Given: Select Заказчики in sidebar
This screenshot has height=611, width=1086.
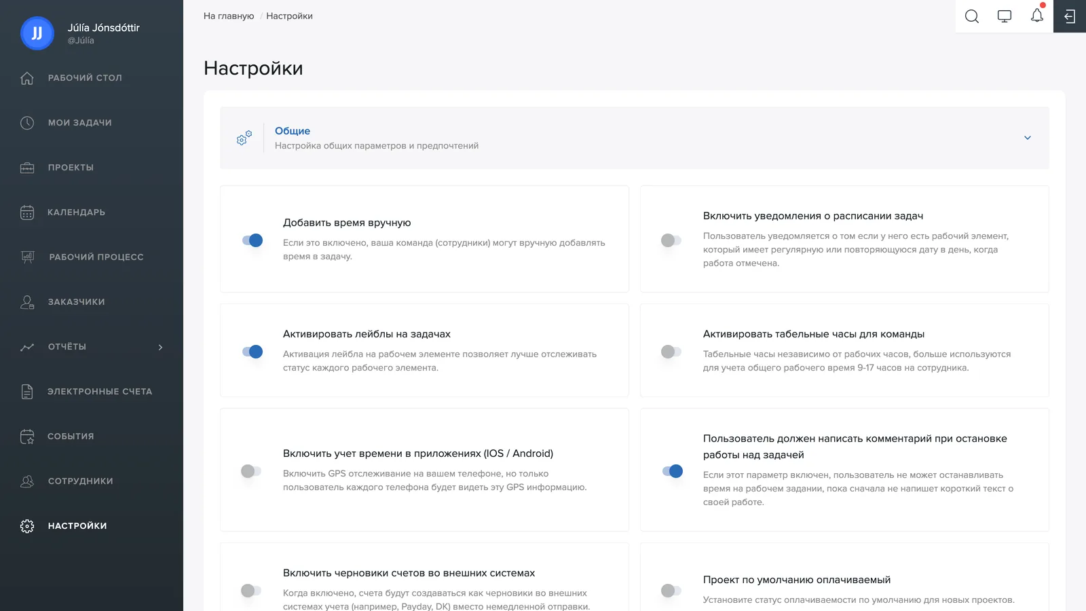Looking at the screenshot, I should pyautogui.click(x=76, y=302).
